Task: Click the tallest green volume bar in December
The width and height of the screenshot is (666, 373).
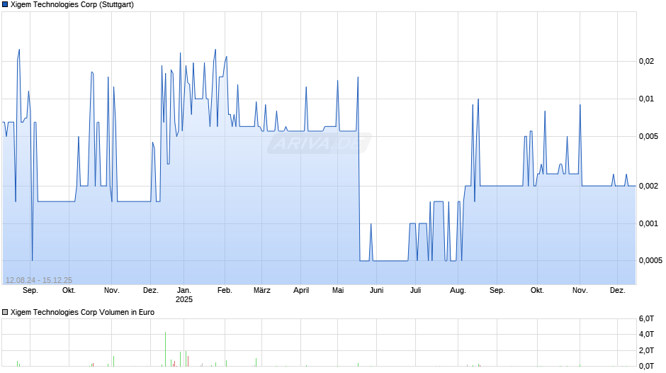Action: coord(165,349)
